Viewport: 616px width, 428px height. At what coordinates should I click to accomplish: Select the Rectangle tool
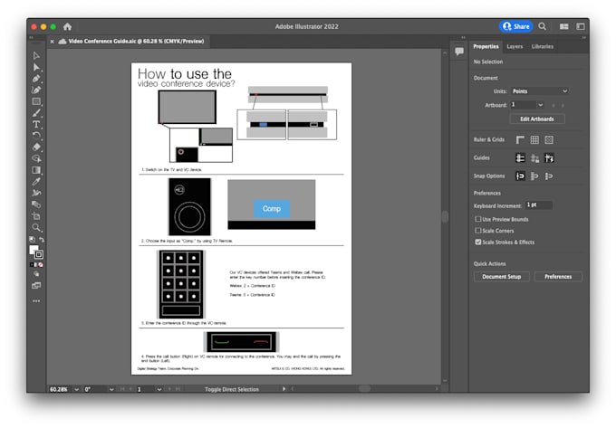[x=36, y=100]
